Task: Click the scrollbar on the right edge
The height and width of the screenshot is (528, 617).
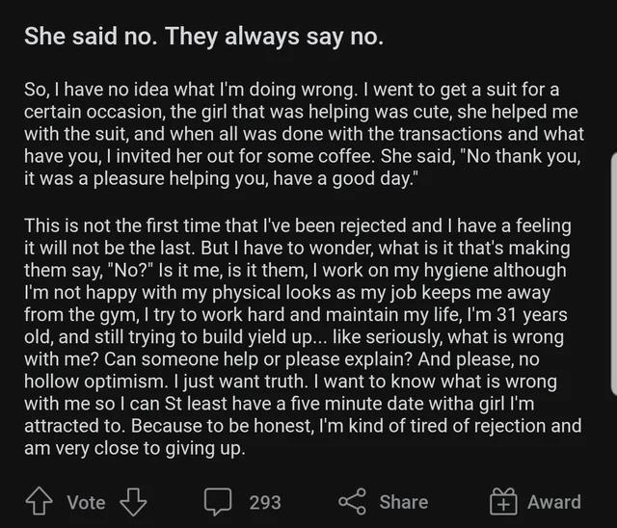Action: (x=614, y=274)
